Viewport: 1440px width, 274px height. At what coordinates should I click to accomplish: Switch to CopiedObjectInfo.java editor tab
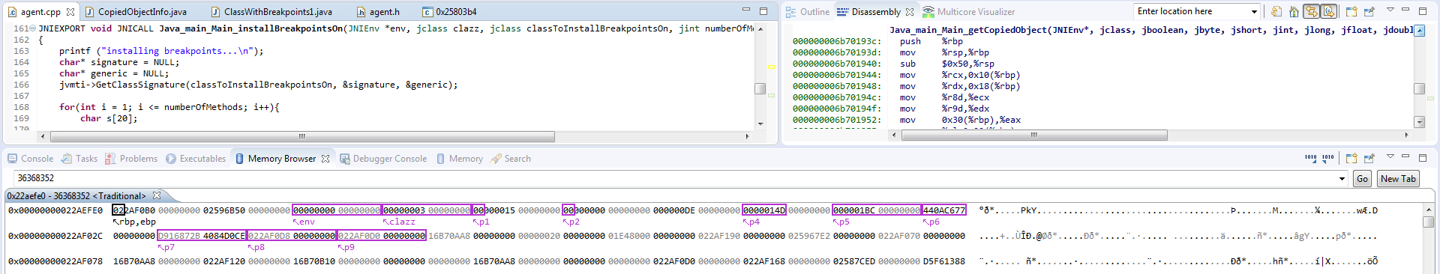[136, 12]
